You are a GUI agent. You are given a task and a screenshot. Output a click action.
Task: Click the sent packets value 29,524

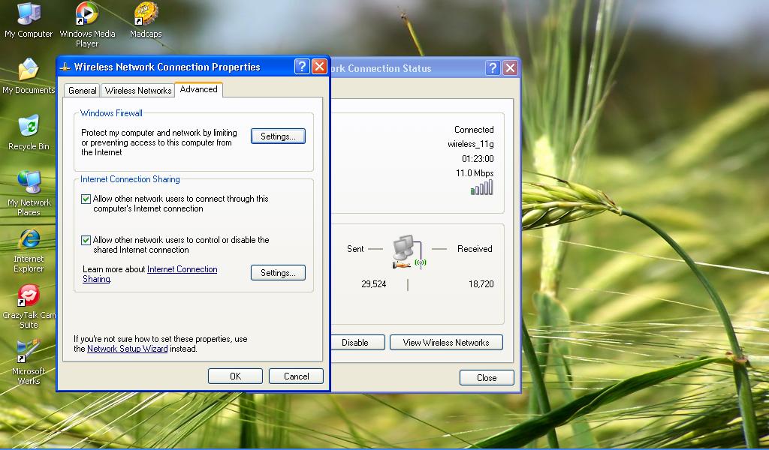point(374,284)
